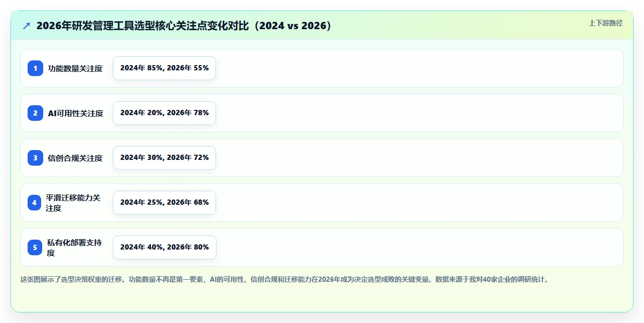This screenshot has width=644, height=323.
Task: Click the number 1 badge
Action: pyautogui.click(x=35, y=68)
